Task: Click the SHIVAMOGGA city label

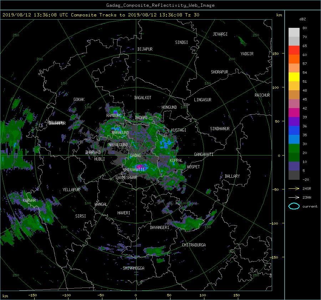Action: [x=133, y=268]
